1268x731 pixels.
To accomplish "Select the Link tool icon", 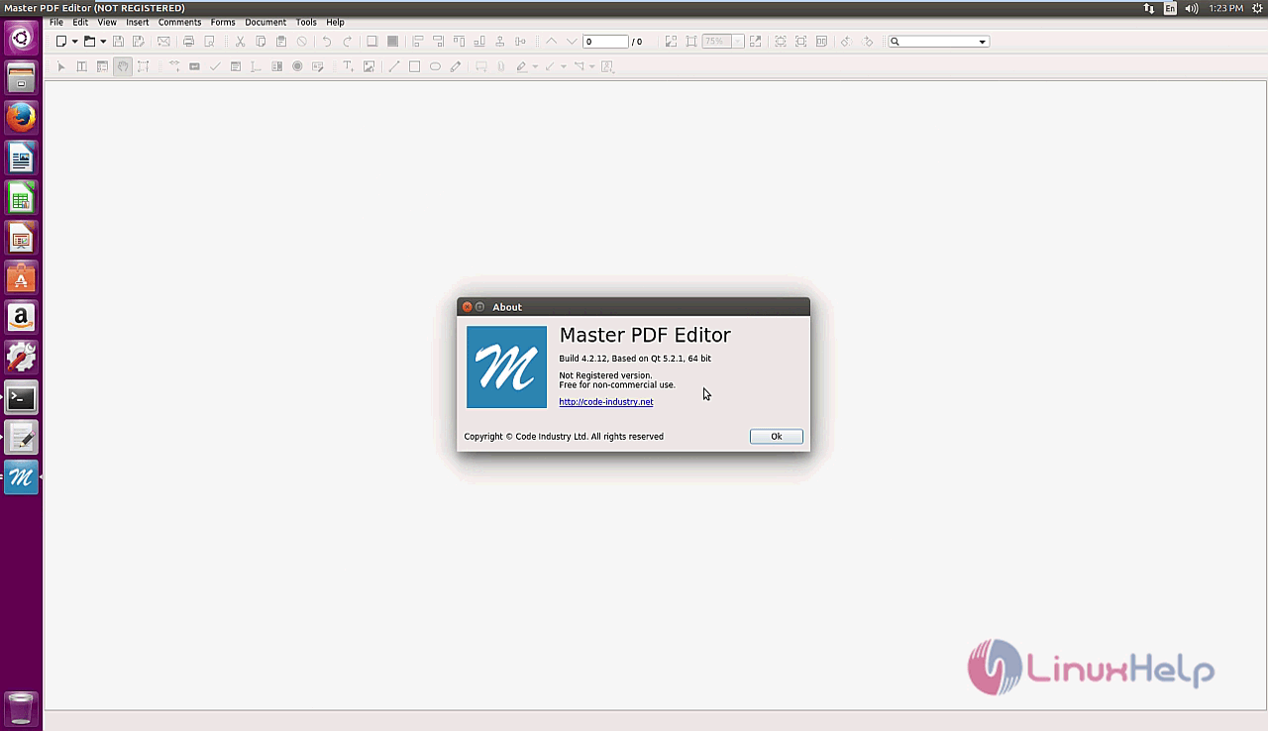I will pos(173,66).
